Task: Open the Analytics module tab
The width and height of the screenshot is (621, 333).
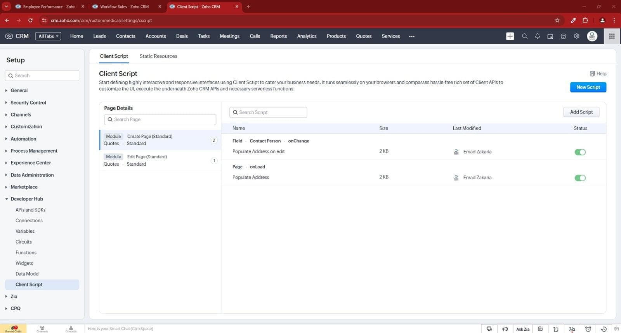Action: 307,36
